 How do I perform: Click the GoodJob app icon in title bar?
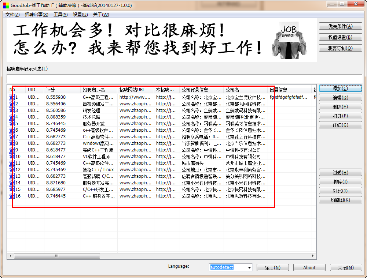[x=6, y=5]
